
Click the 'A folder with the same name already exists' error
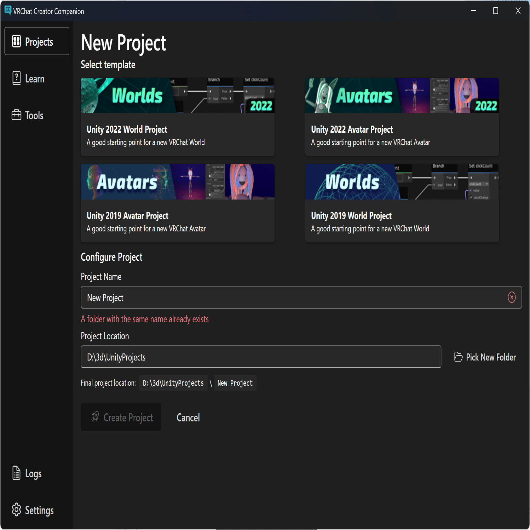pyautogui.click(x=145, y=319)
